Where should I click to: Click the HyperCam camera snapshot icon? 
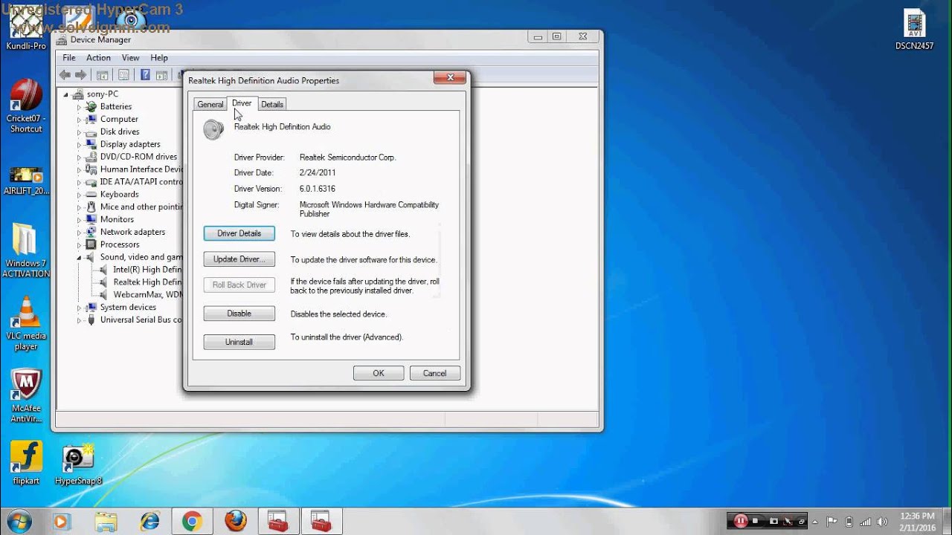pos(773,521)
